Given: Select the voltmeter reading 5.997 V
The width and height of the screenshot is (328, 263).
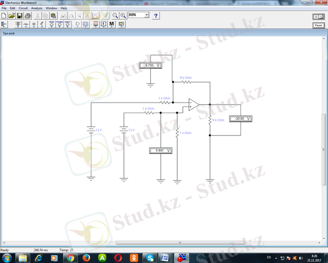Looking at the screenshot, I should (x=161, y=151).
